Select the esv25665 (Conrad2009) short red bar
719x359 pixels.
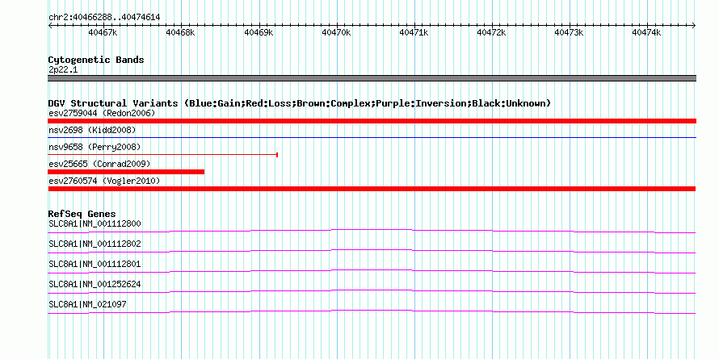[x=126, y=172]
